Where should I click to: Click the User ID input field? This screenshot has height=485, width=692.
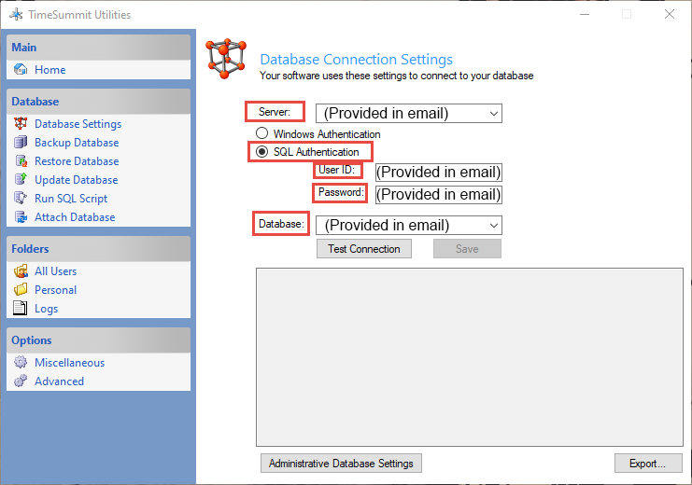pyautogui.click(x=438, y=173)
